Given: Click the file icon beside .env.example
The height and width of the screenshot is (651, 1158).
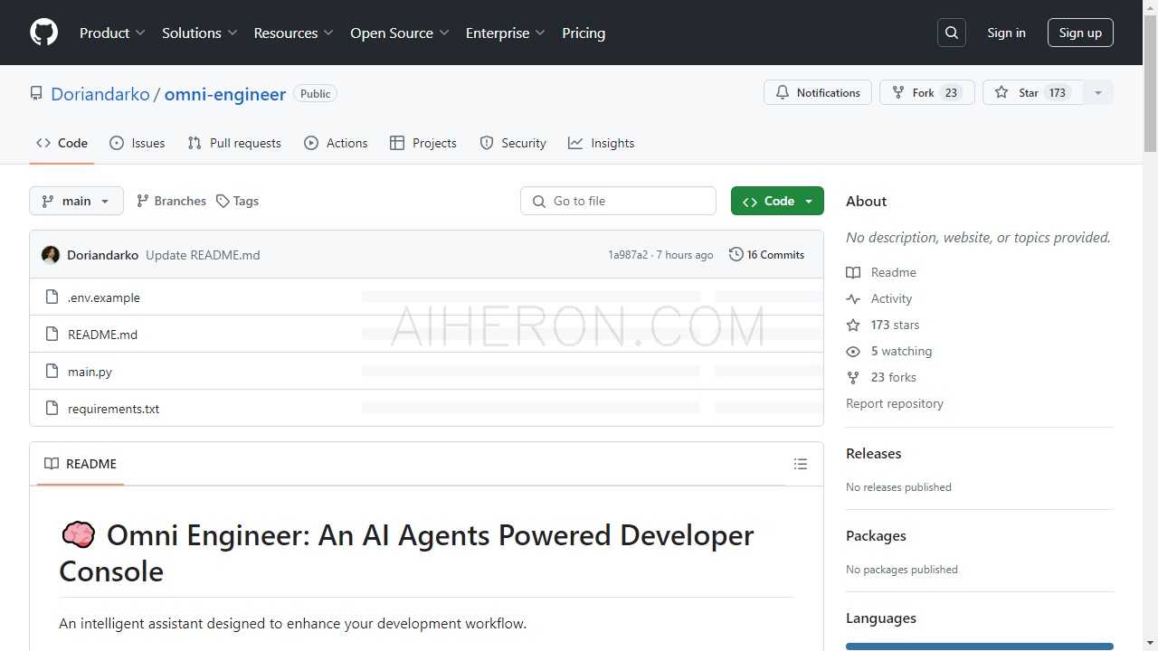Looking at the screenshot, I should coord(52,297).
